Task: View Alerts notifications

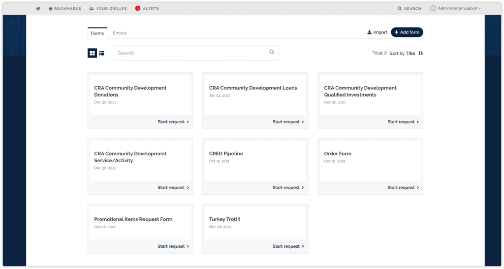Action: pos(147,9)
